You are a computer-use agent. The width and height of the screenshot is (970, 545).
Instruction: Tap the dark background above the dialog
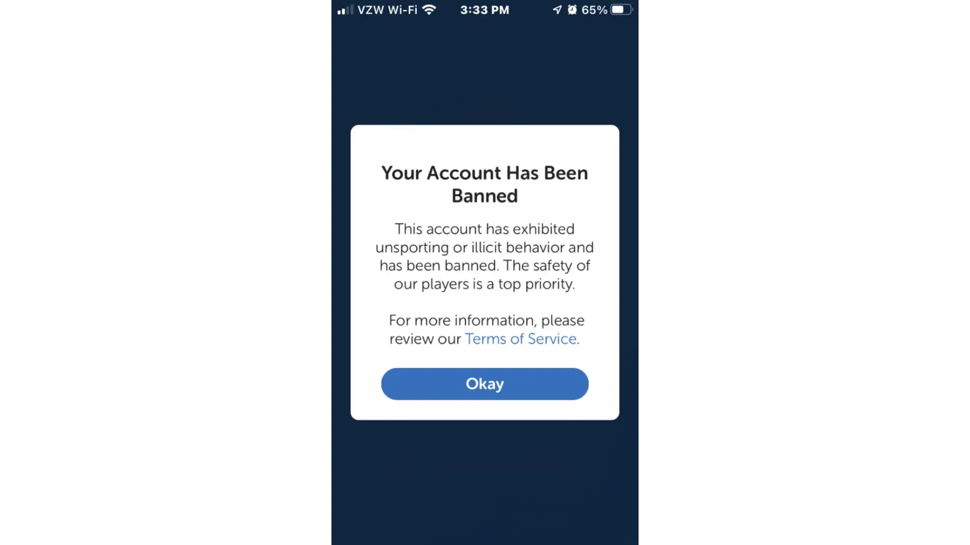484,71
